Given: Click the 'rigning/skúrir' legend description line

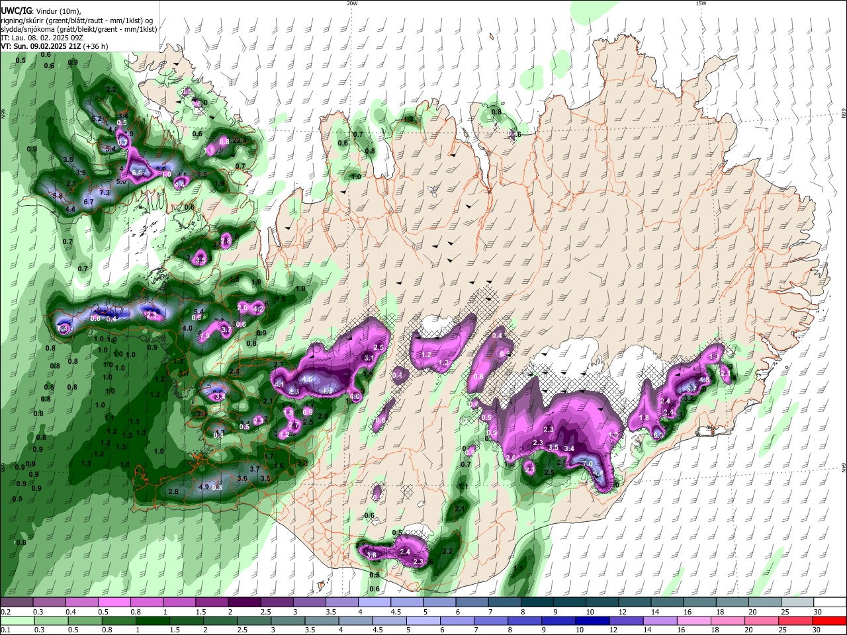Looking at the screenshot, I should pos(77,21).
